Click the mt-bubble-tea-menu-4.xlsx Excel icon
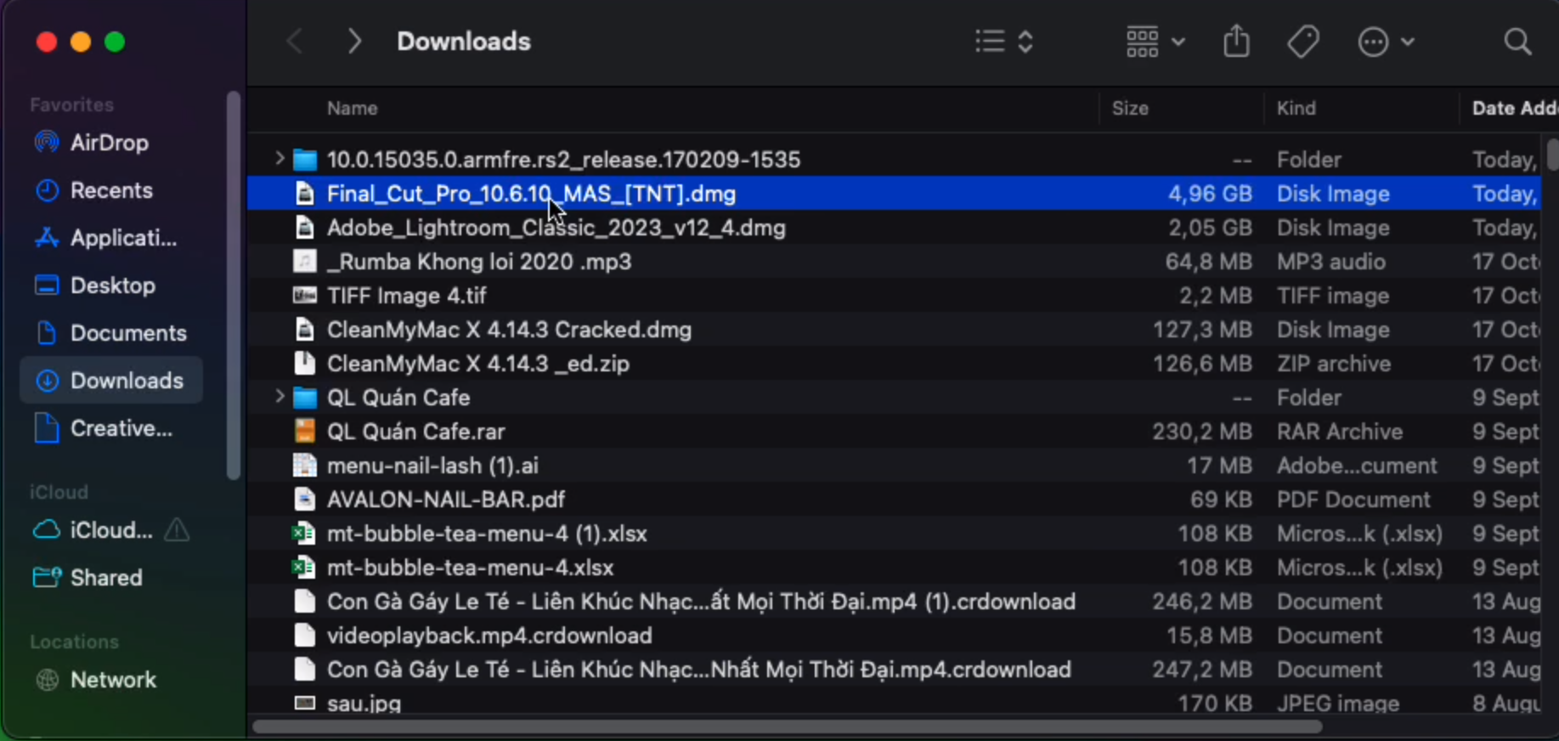Image resolution: width=1559 pixels, height=741 pixels. point(304,568)
